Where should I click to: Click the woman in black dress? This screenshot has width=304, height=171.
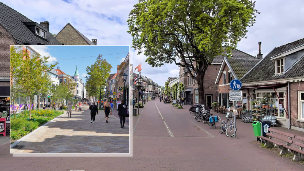(x=107, y=111)
